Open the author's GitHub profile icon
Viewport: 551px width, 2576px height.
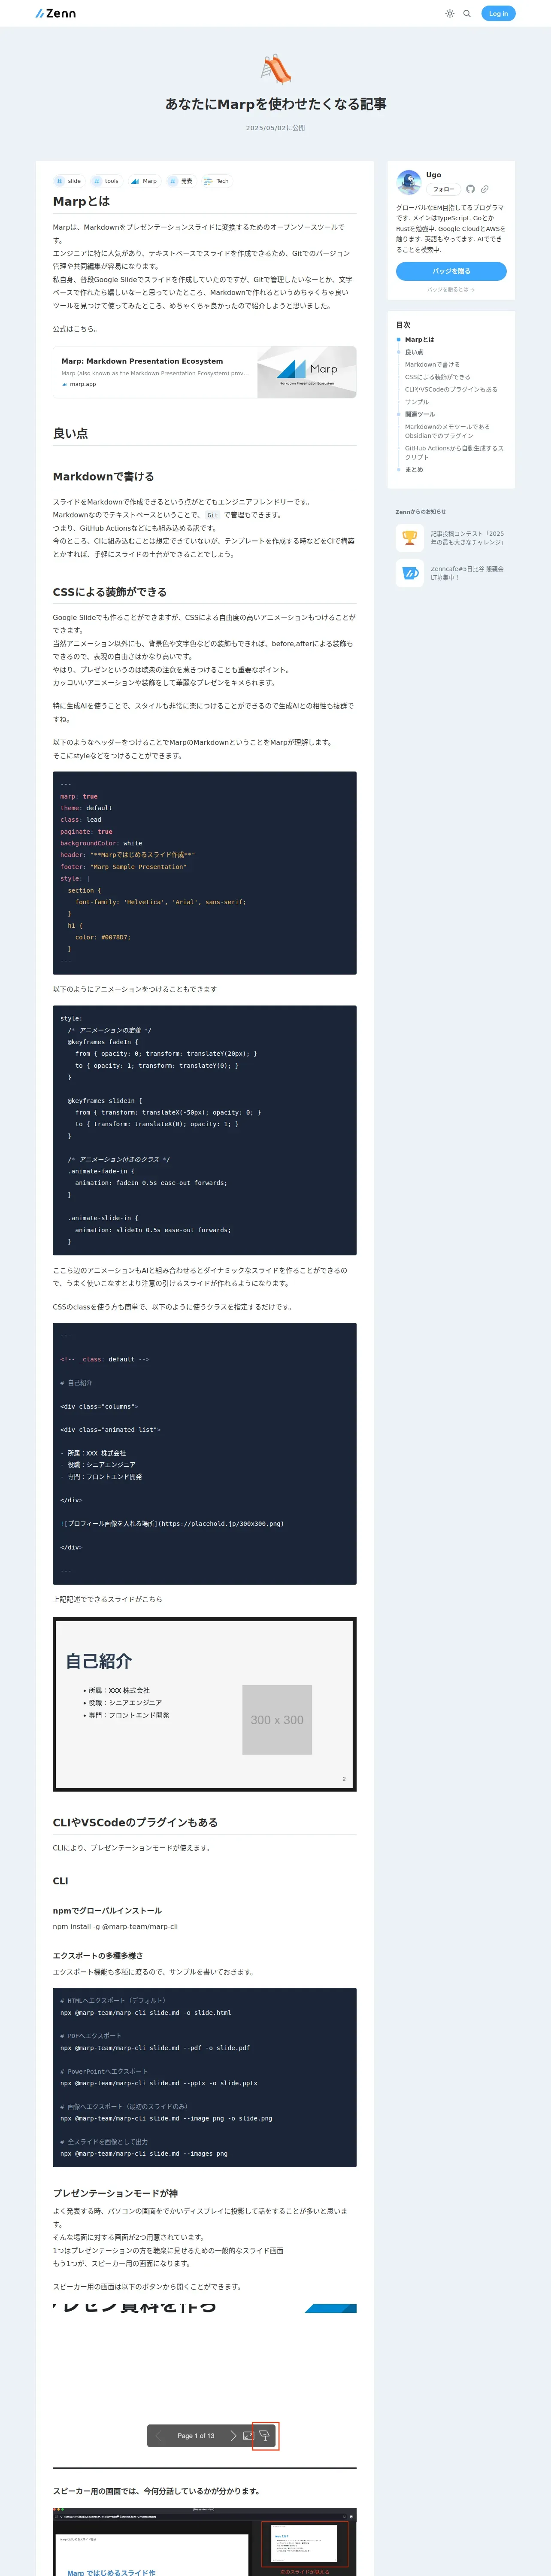(x=470, y=189)
